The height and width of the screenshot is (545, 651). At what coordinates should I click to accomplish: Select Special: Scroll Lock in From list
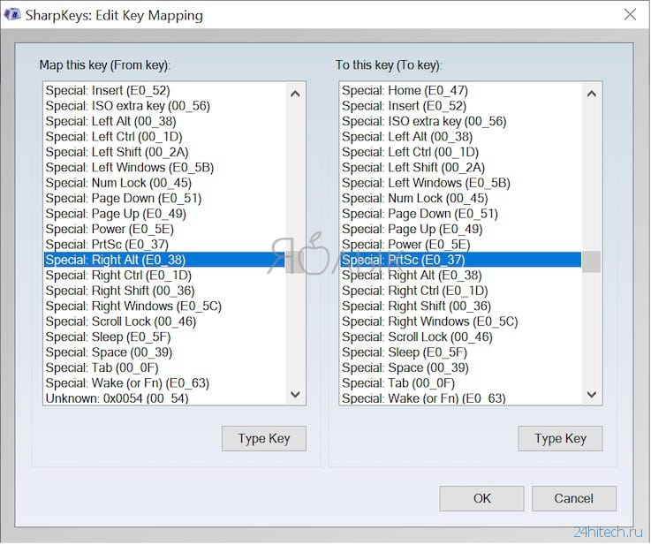pos(164,322)
